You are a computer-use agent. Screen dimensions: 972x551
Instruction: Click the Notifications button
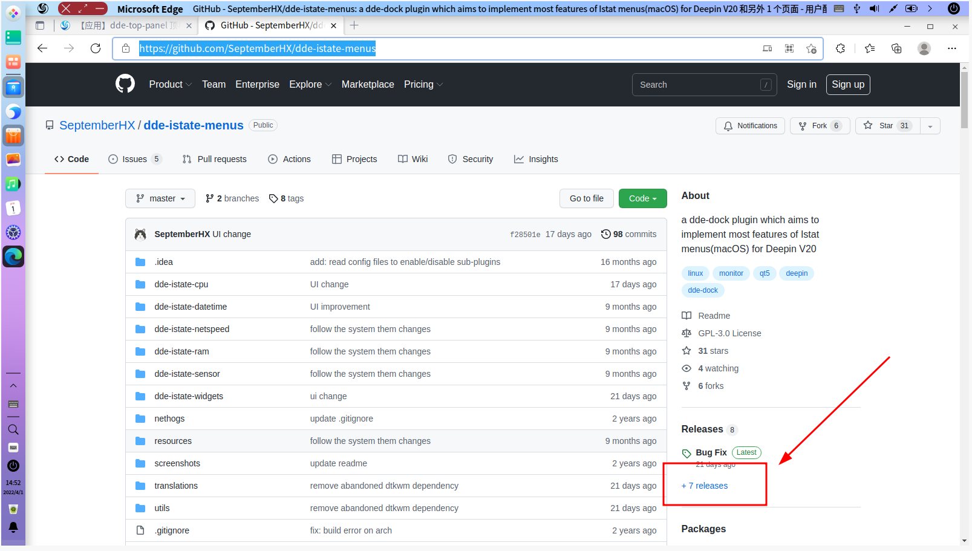click(x=751, y=126)
